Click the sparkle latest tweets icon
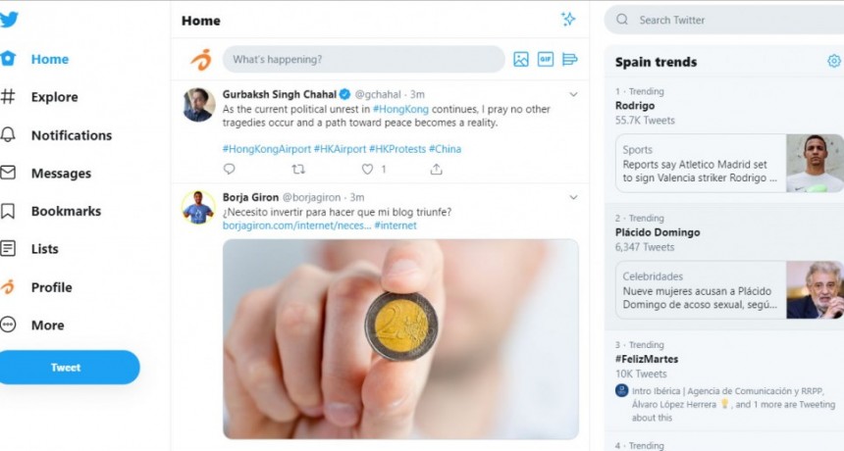The image size is (844, 451). tap(567, 20)
